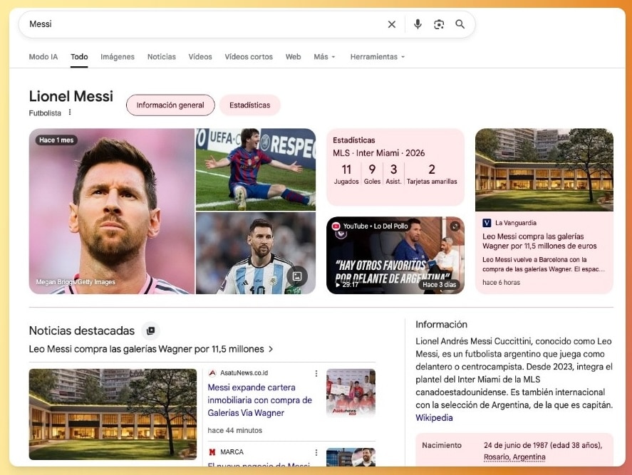Viewport: 632px width, 475px height.
Task: Expand the Más dropdown
Action: click(324, 57)
